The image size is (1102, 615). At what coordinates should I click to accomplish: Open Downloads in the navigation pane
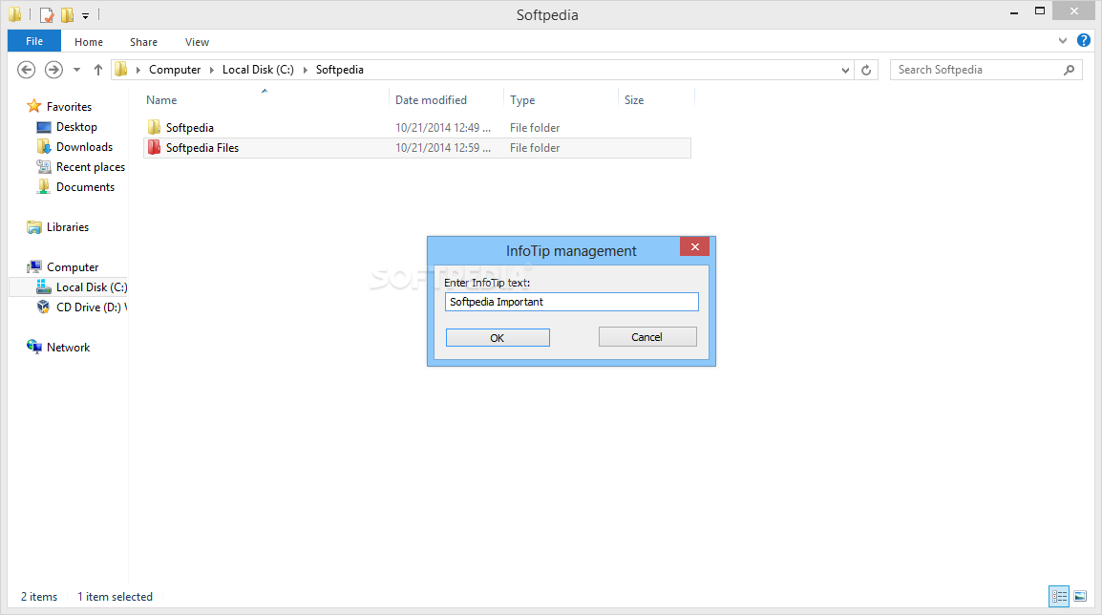click(84, 147)
